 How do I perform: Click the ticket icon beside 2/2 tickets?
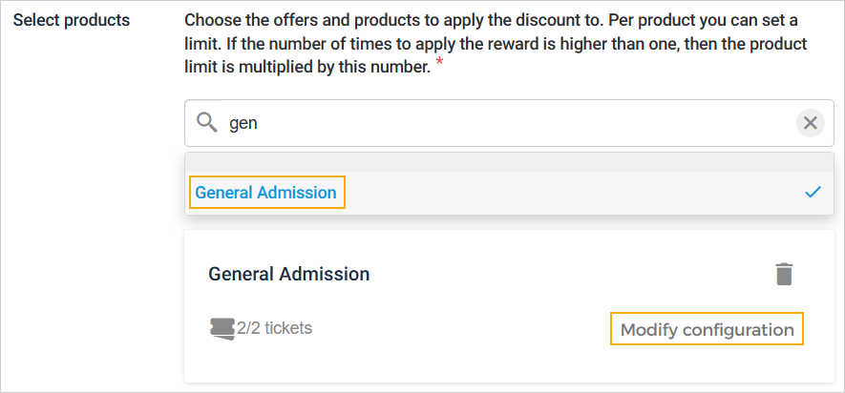tap(222, 329)
